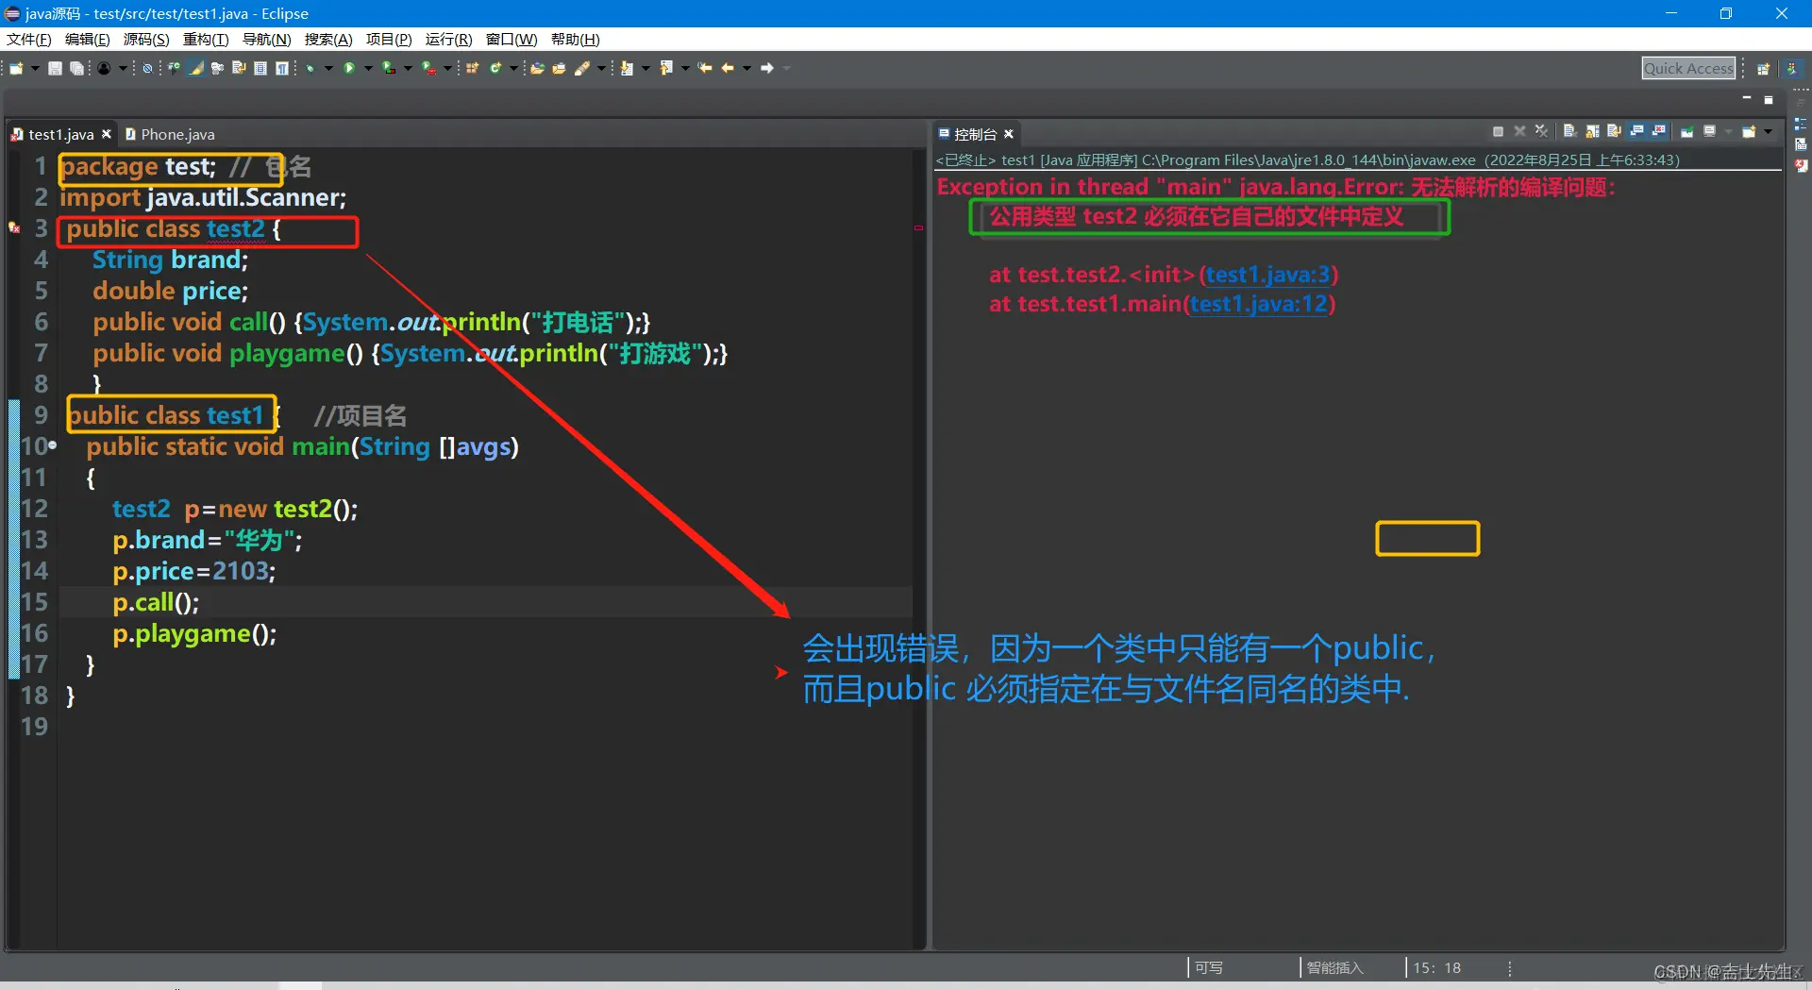Screen dimensions: 1812x990
Task: Go to last edit location
Action: click(x=705, y=68)
